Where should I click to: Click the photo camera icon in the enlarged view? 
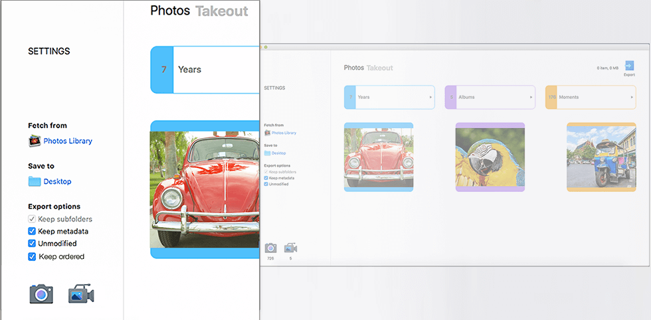coord(41,294)
